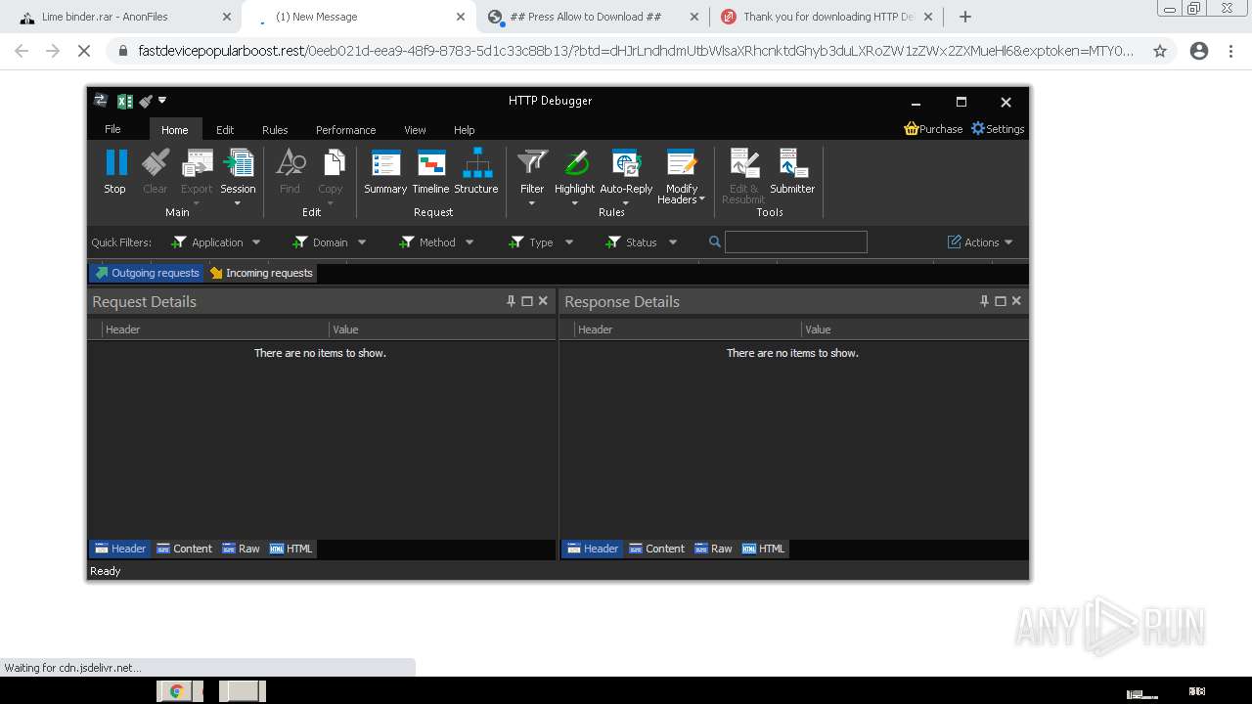Screen dimensions: 1252x704
Task: Click the HTTP Debugger app icon in title bar
Action: [100, 101]
